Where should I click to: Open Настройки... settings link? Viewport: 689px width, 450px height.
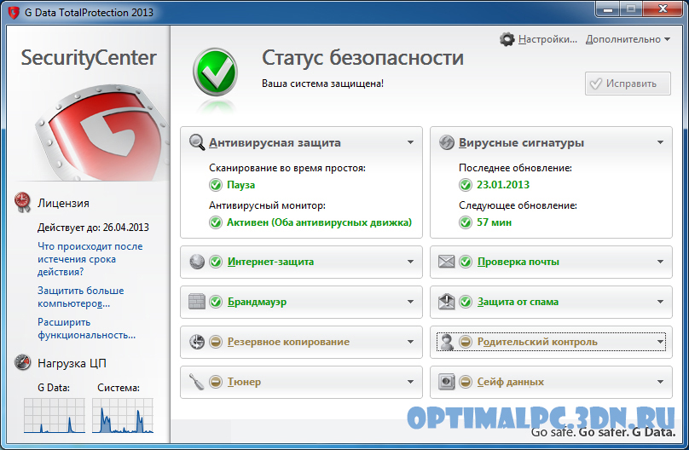[547, 39]
